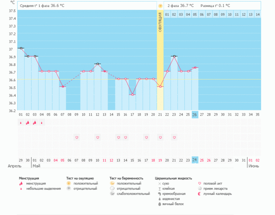Click the temperature point on cycle day 17

tap(132, 95)
